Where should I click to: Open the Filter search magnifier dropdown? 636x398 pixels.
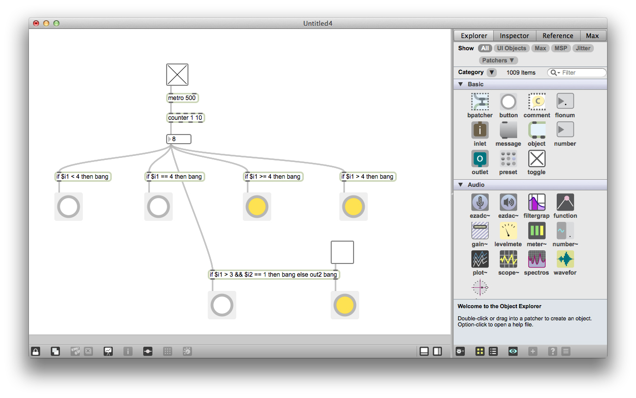(555, 73)
